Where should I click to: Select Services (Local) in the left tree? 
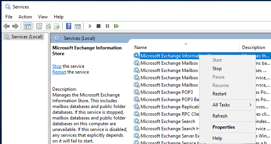[23, 37]
